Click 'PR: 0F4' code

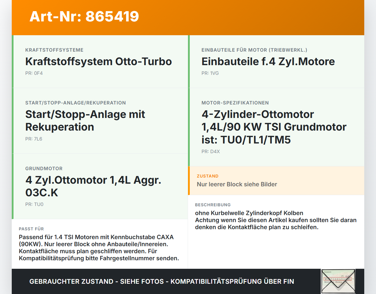pos(34,73)
